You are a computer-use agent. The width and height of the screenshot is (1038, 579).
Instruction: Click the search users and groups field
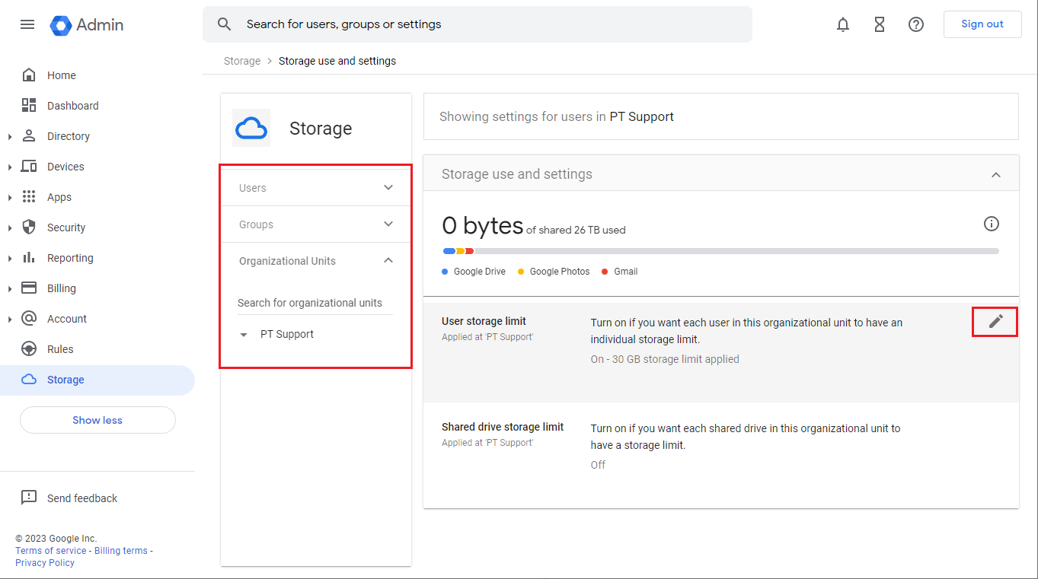(x=477, y=24)
